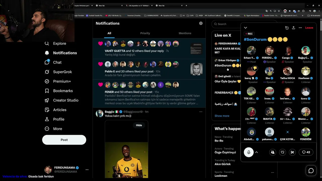This screenshot has width=322, height=181.
Task: Open Premium+ in the sidebar
Action: pyautogui.click(x=58, y=81)
